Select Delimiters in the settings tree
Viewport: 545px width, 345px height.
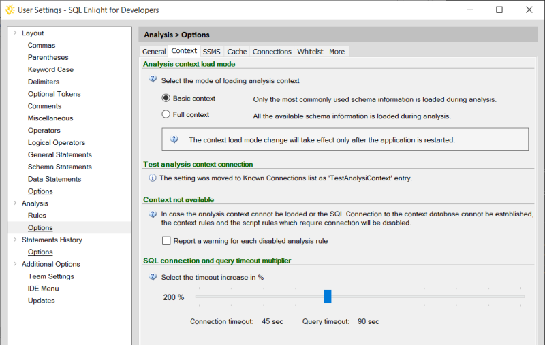coord(44,82)
